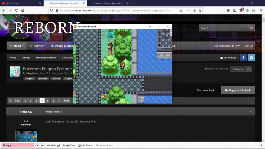Click the share icon on ArcBolt27's post
265x149 pixels.
(x=251, y=112)
